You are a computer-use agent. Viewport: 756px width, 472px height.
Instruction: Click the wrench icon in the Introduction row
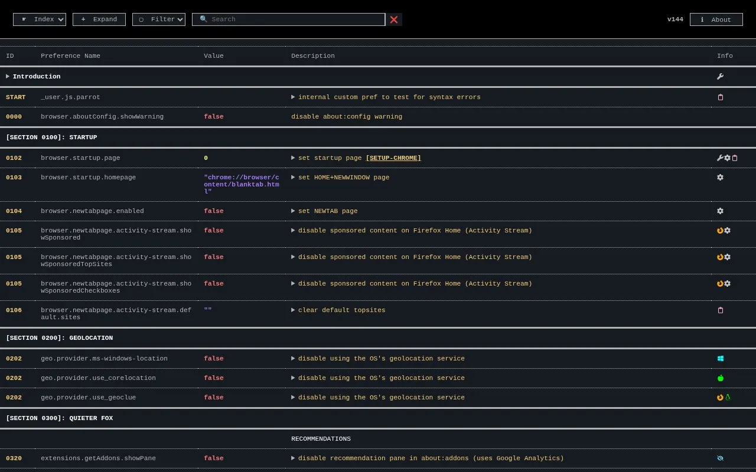tap(720, 77)
